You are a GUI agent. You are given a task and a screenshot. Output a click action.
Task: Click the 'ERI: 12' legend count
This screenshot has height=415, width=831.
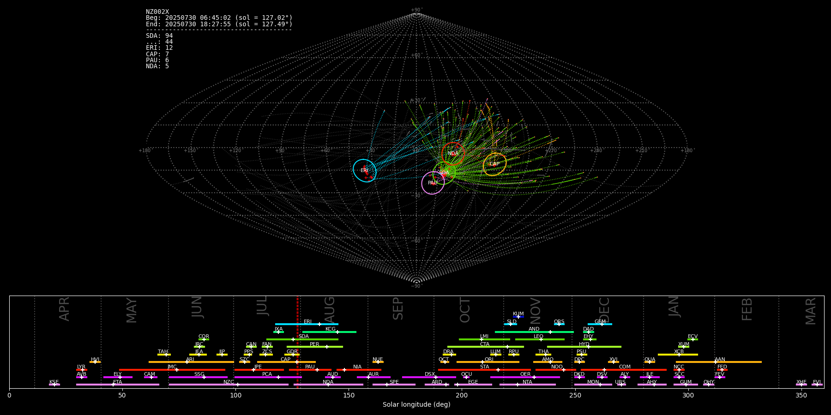pyautogui.click(x=159, y=48)
